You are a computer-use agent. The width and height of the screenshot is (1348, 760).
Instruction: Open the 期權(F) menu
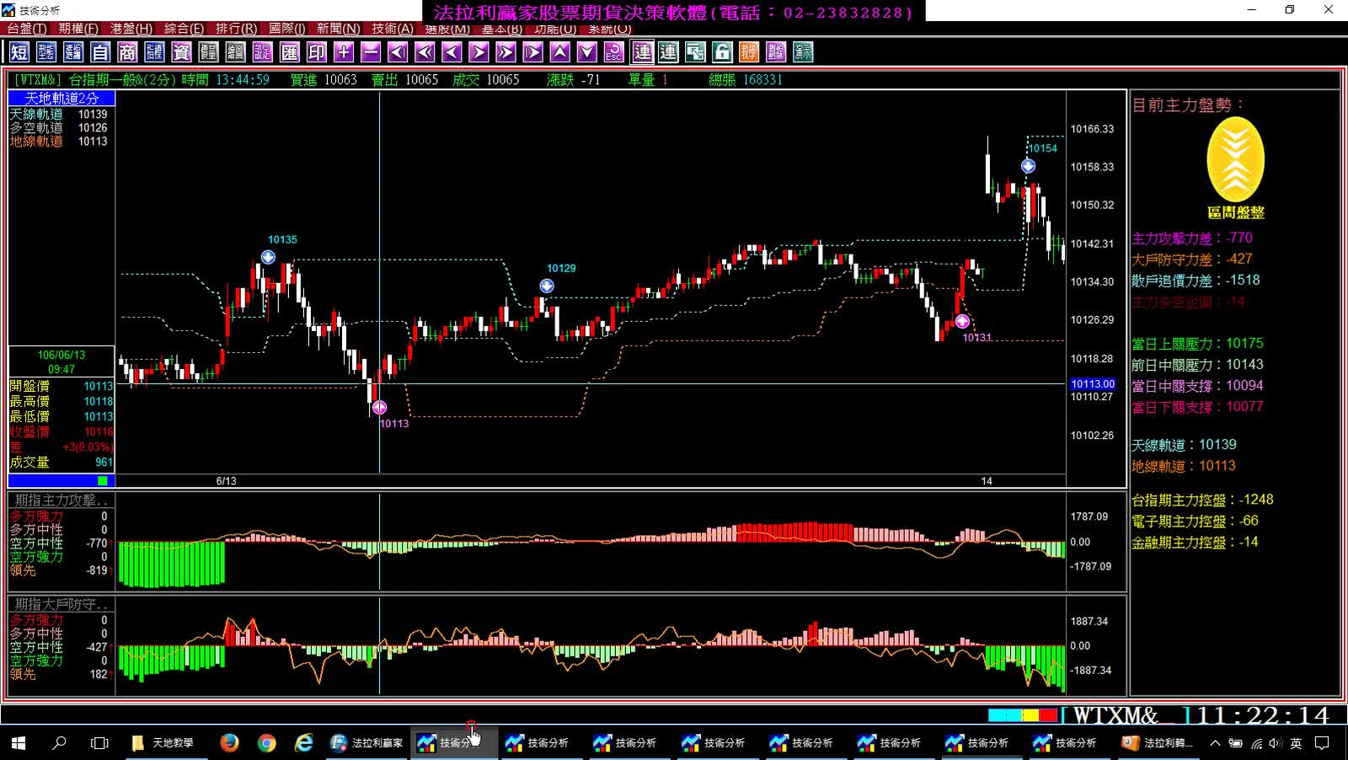click(x=78, y=29)
